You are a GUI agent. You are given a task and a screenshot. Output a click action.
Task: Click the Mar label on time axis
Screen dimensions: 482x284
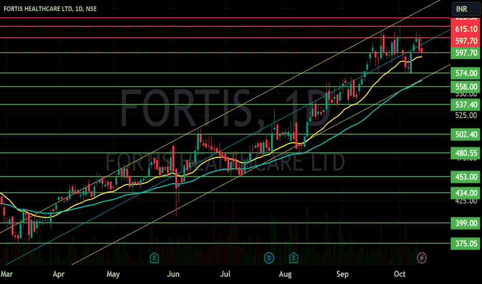[6, 274]
